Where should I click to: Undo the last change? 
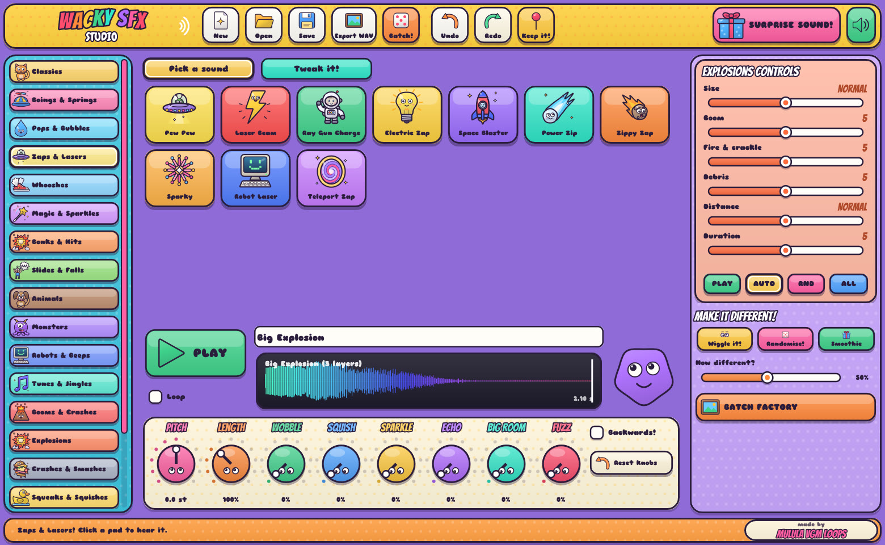tap(450, 25)
